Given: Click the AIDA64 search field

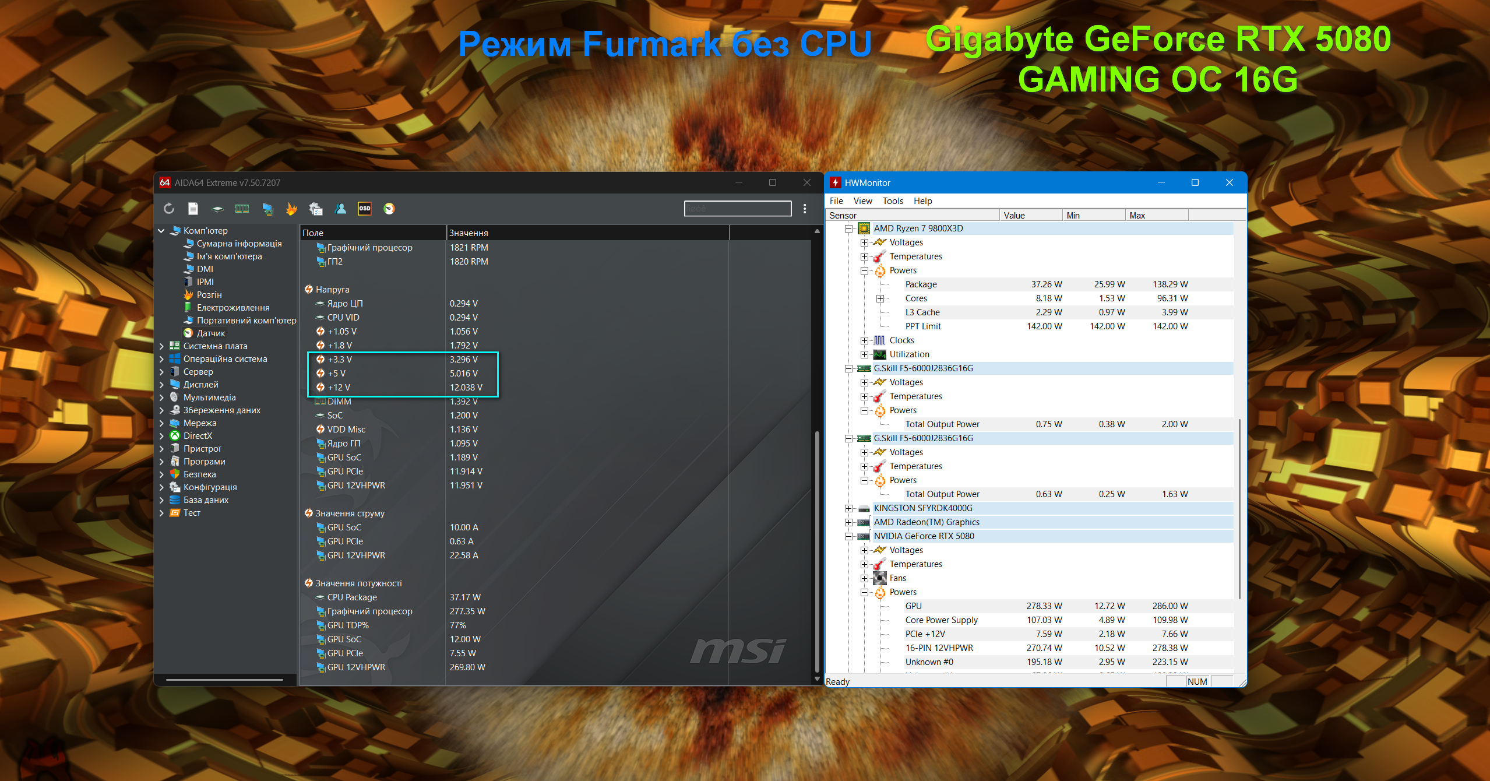Looking at the screenshot, I should pos(738,209).
